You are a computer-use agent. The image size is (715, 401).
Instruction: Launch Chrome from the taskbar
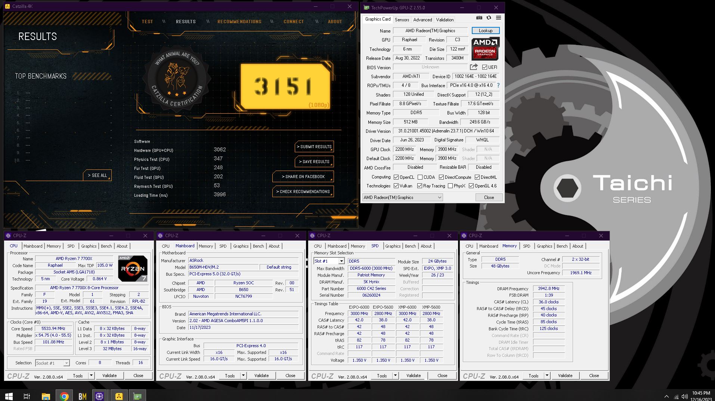64,396
